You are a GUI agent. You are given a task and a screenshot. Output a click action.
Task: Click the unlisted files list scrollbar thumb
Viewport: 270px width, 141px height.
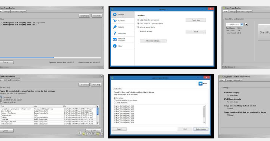[x=204, y=112]
